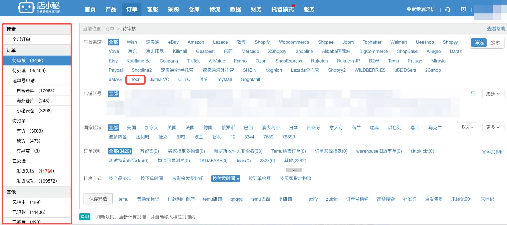Image resolution: width=507 pixels, height=225 pixels.
Task: Open 缺货 (473) in the sidebar
Action: click(37, 141)
